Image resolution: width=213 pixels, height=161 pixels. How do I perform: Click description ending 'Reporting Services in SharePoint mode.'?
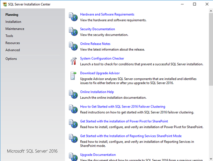point(137,144)
